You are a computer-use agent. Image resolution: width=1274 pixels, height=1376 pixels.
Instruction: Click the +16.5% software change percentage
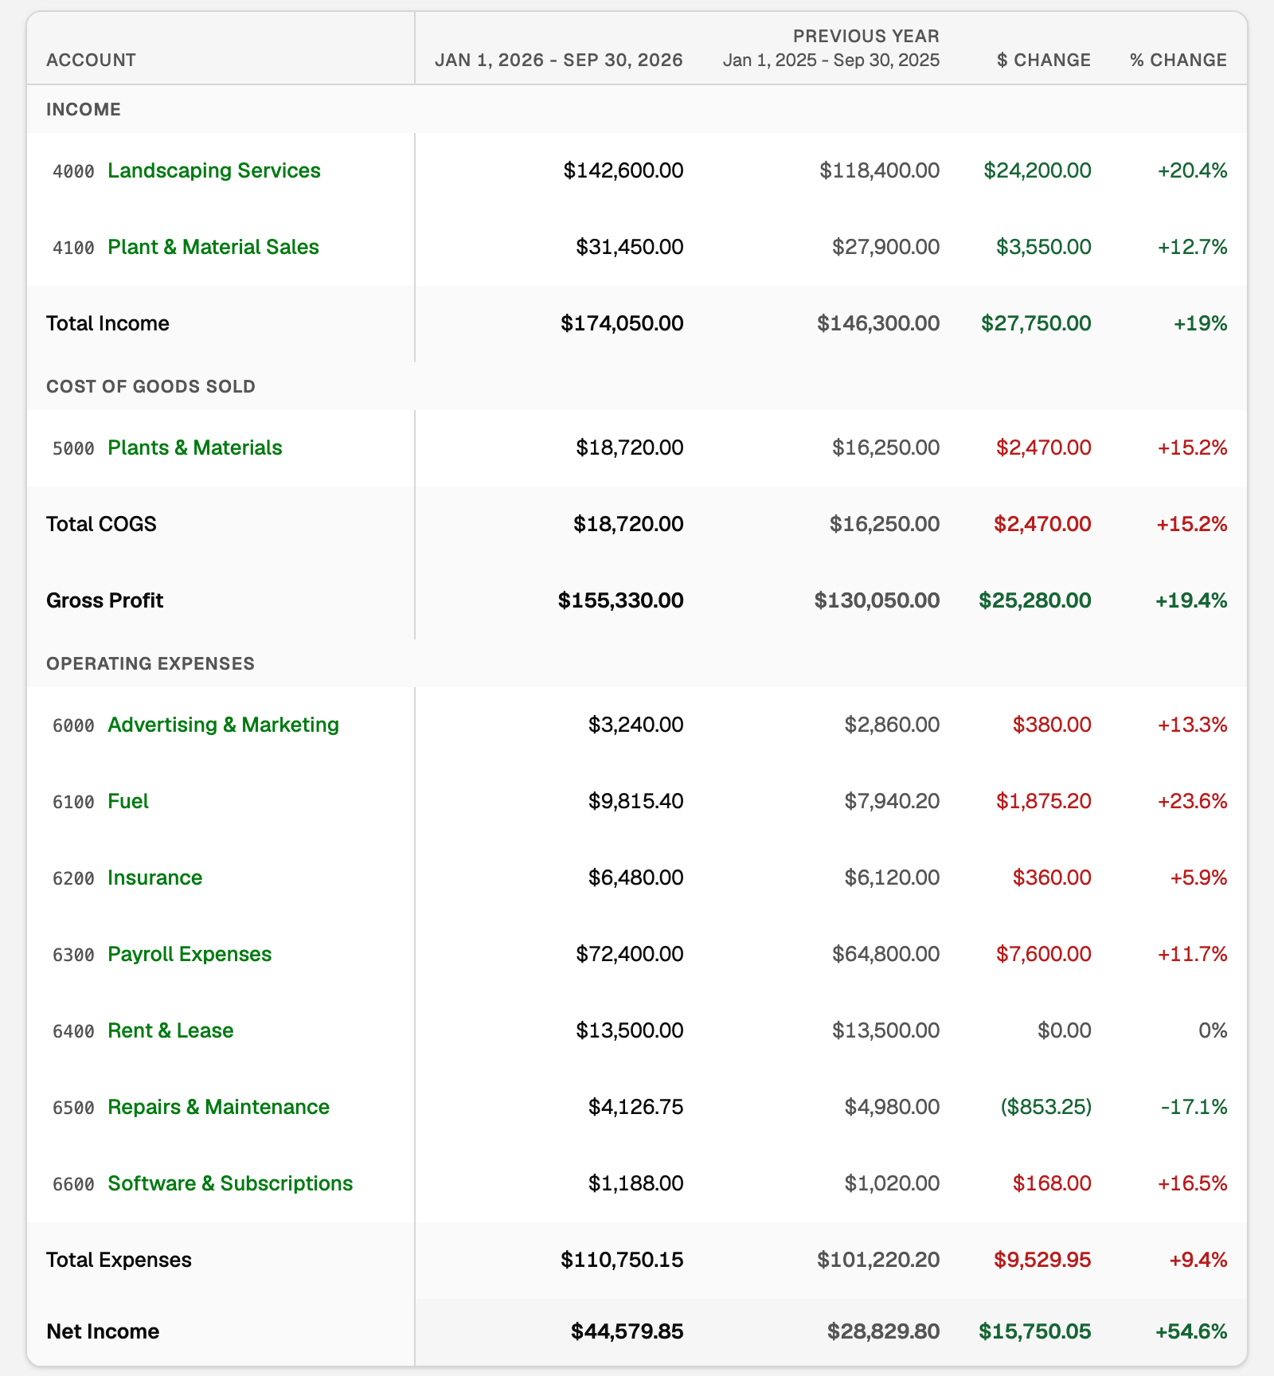[x=1192, y=1183]
